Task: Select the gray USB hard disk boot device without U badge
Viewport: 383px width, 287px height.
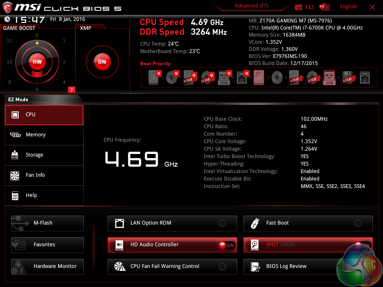Action: (294, 77)
